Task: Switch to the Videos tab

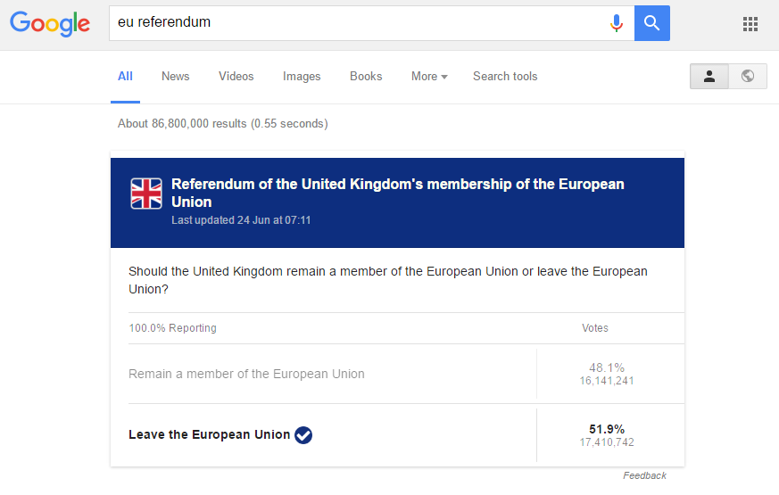Action: coord(236,77)
